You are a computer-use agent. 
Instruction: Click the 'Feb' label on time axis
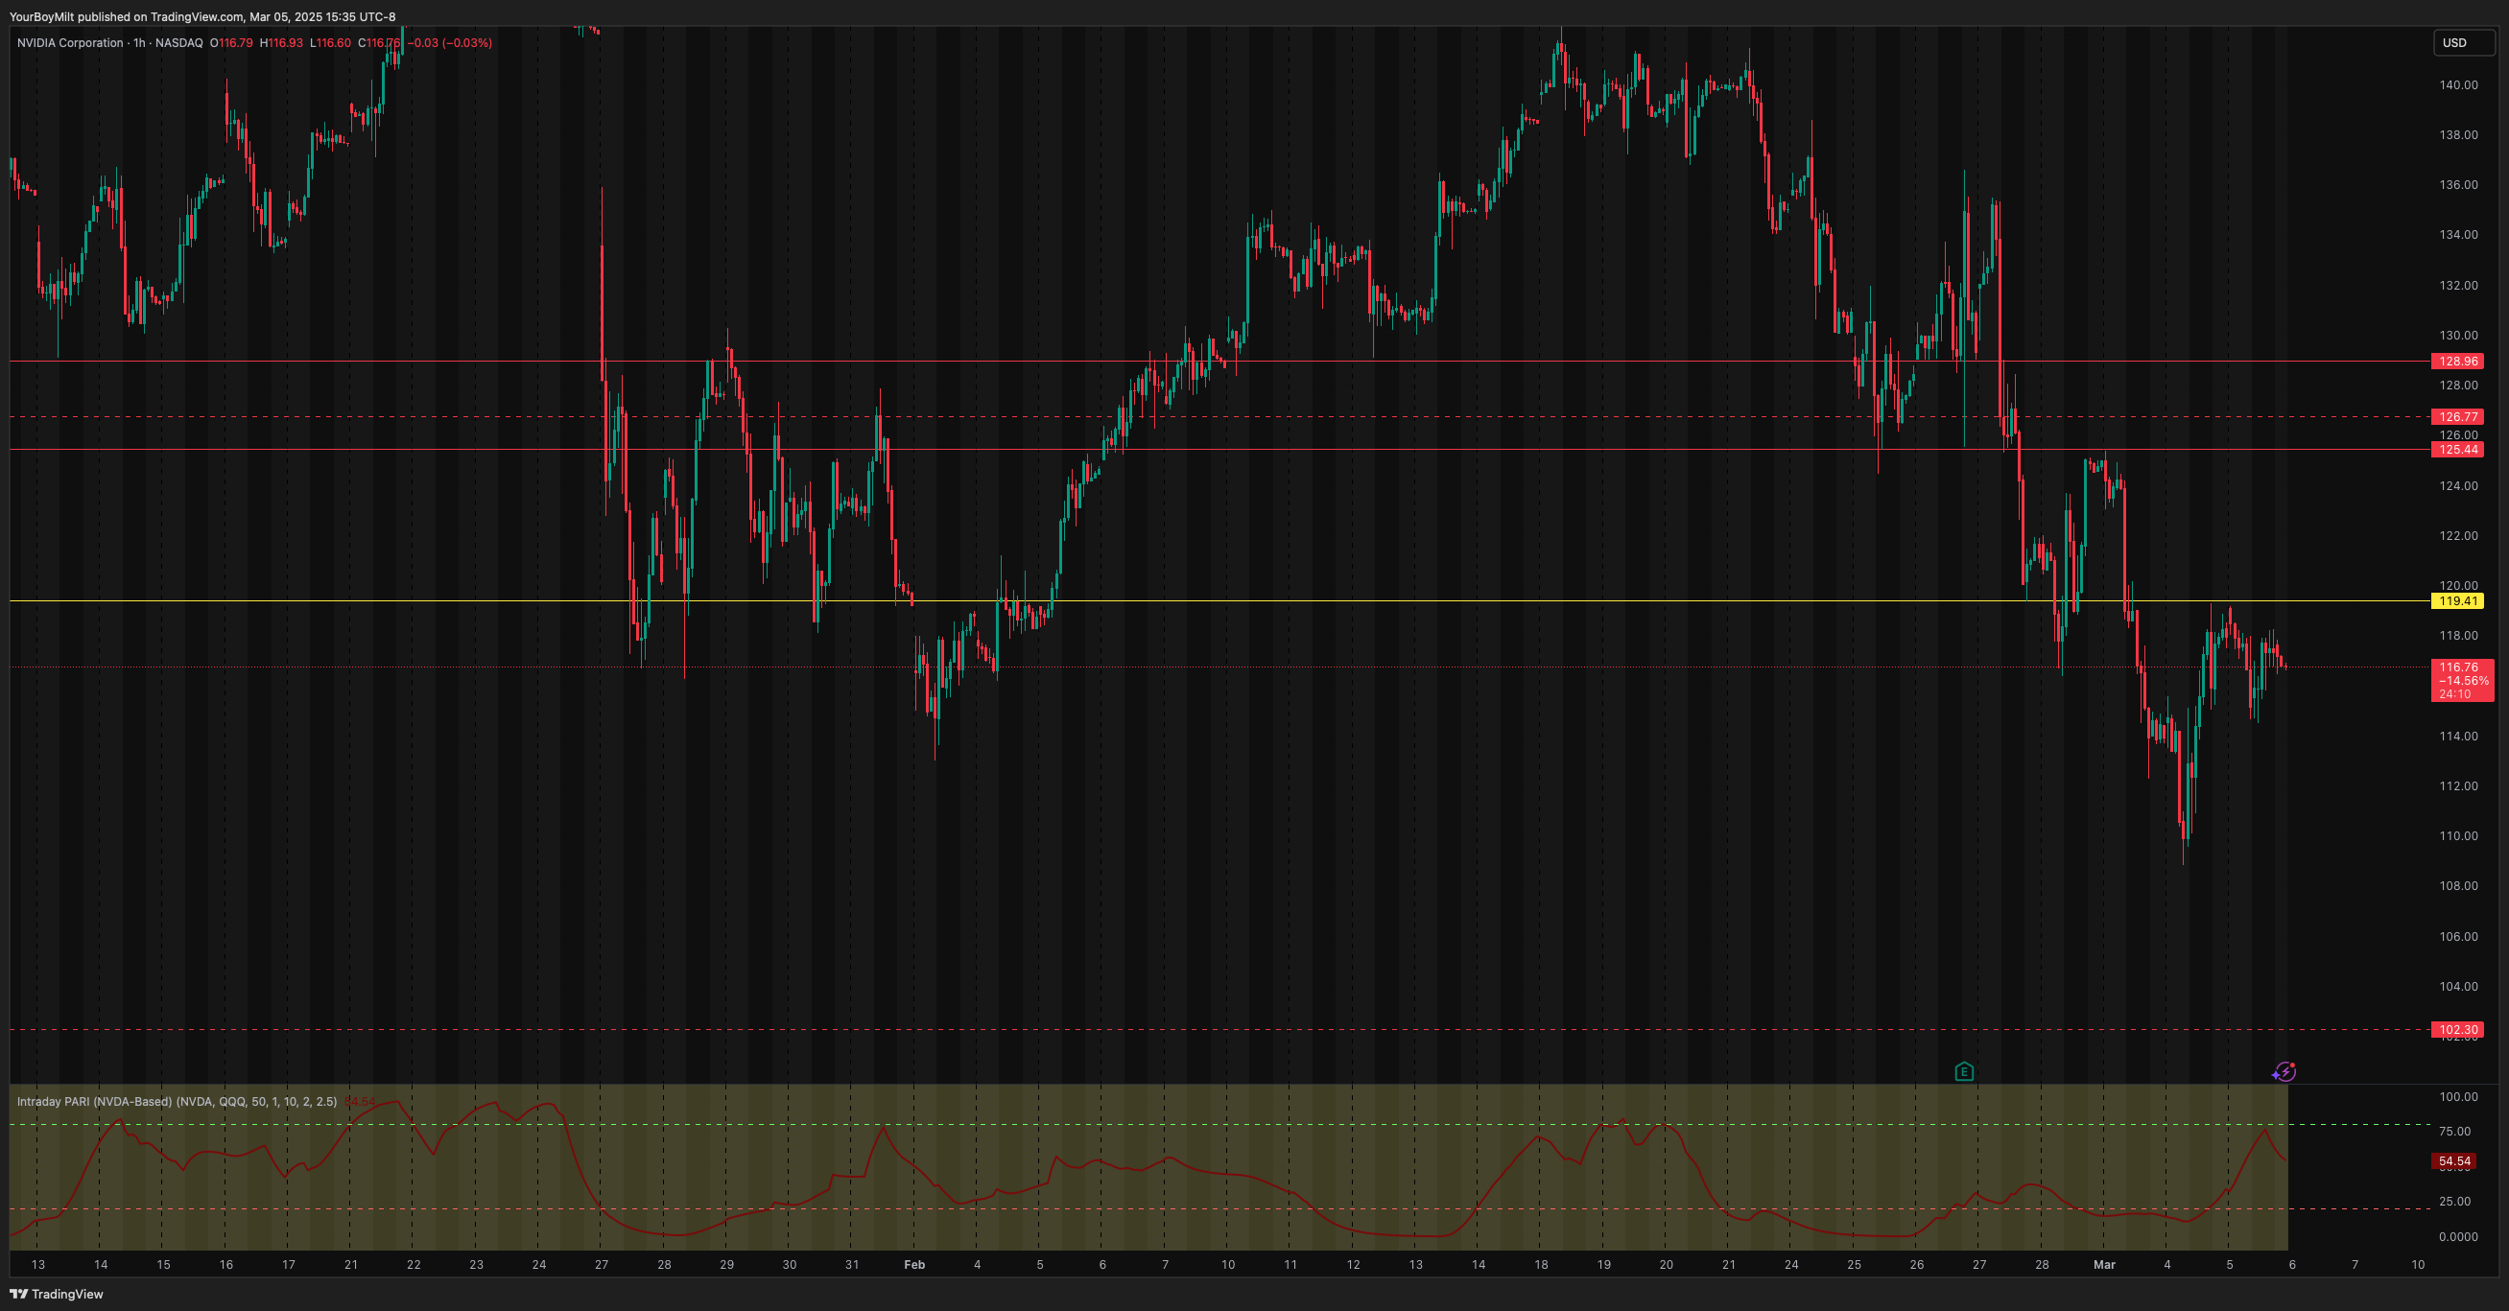pyautogui.click(x=913, y=1265)
